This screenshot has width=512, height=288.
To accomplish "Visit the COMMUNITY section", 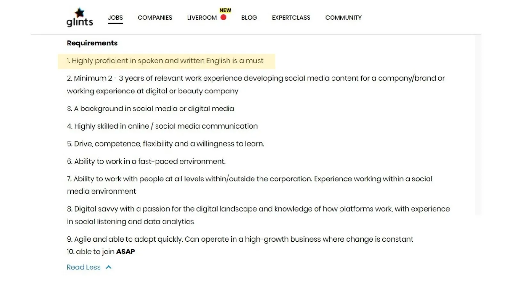I will pos(343,18).
